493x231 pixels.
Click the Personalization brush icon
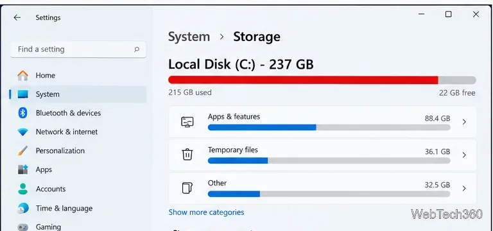click(x=22, y=151)
